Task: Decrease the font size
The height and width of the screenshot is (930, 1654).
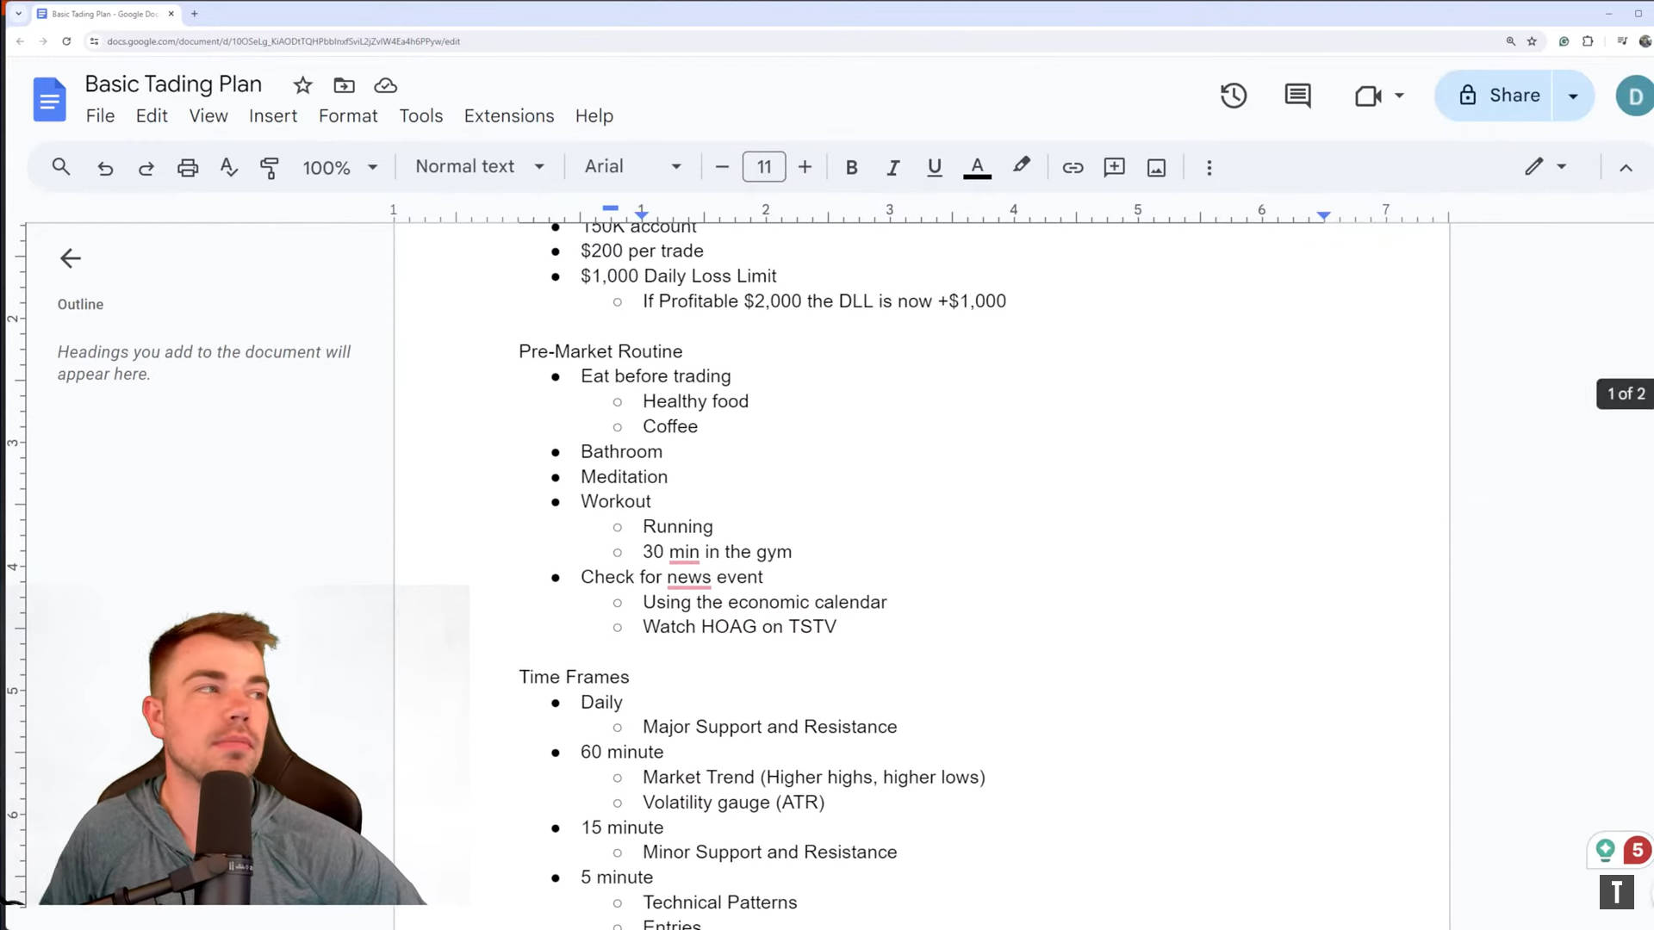Action: click(722, 167)
